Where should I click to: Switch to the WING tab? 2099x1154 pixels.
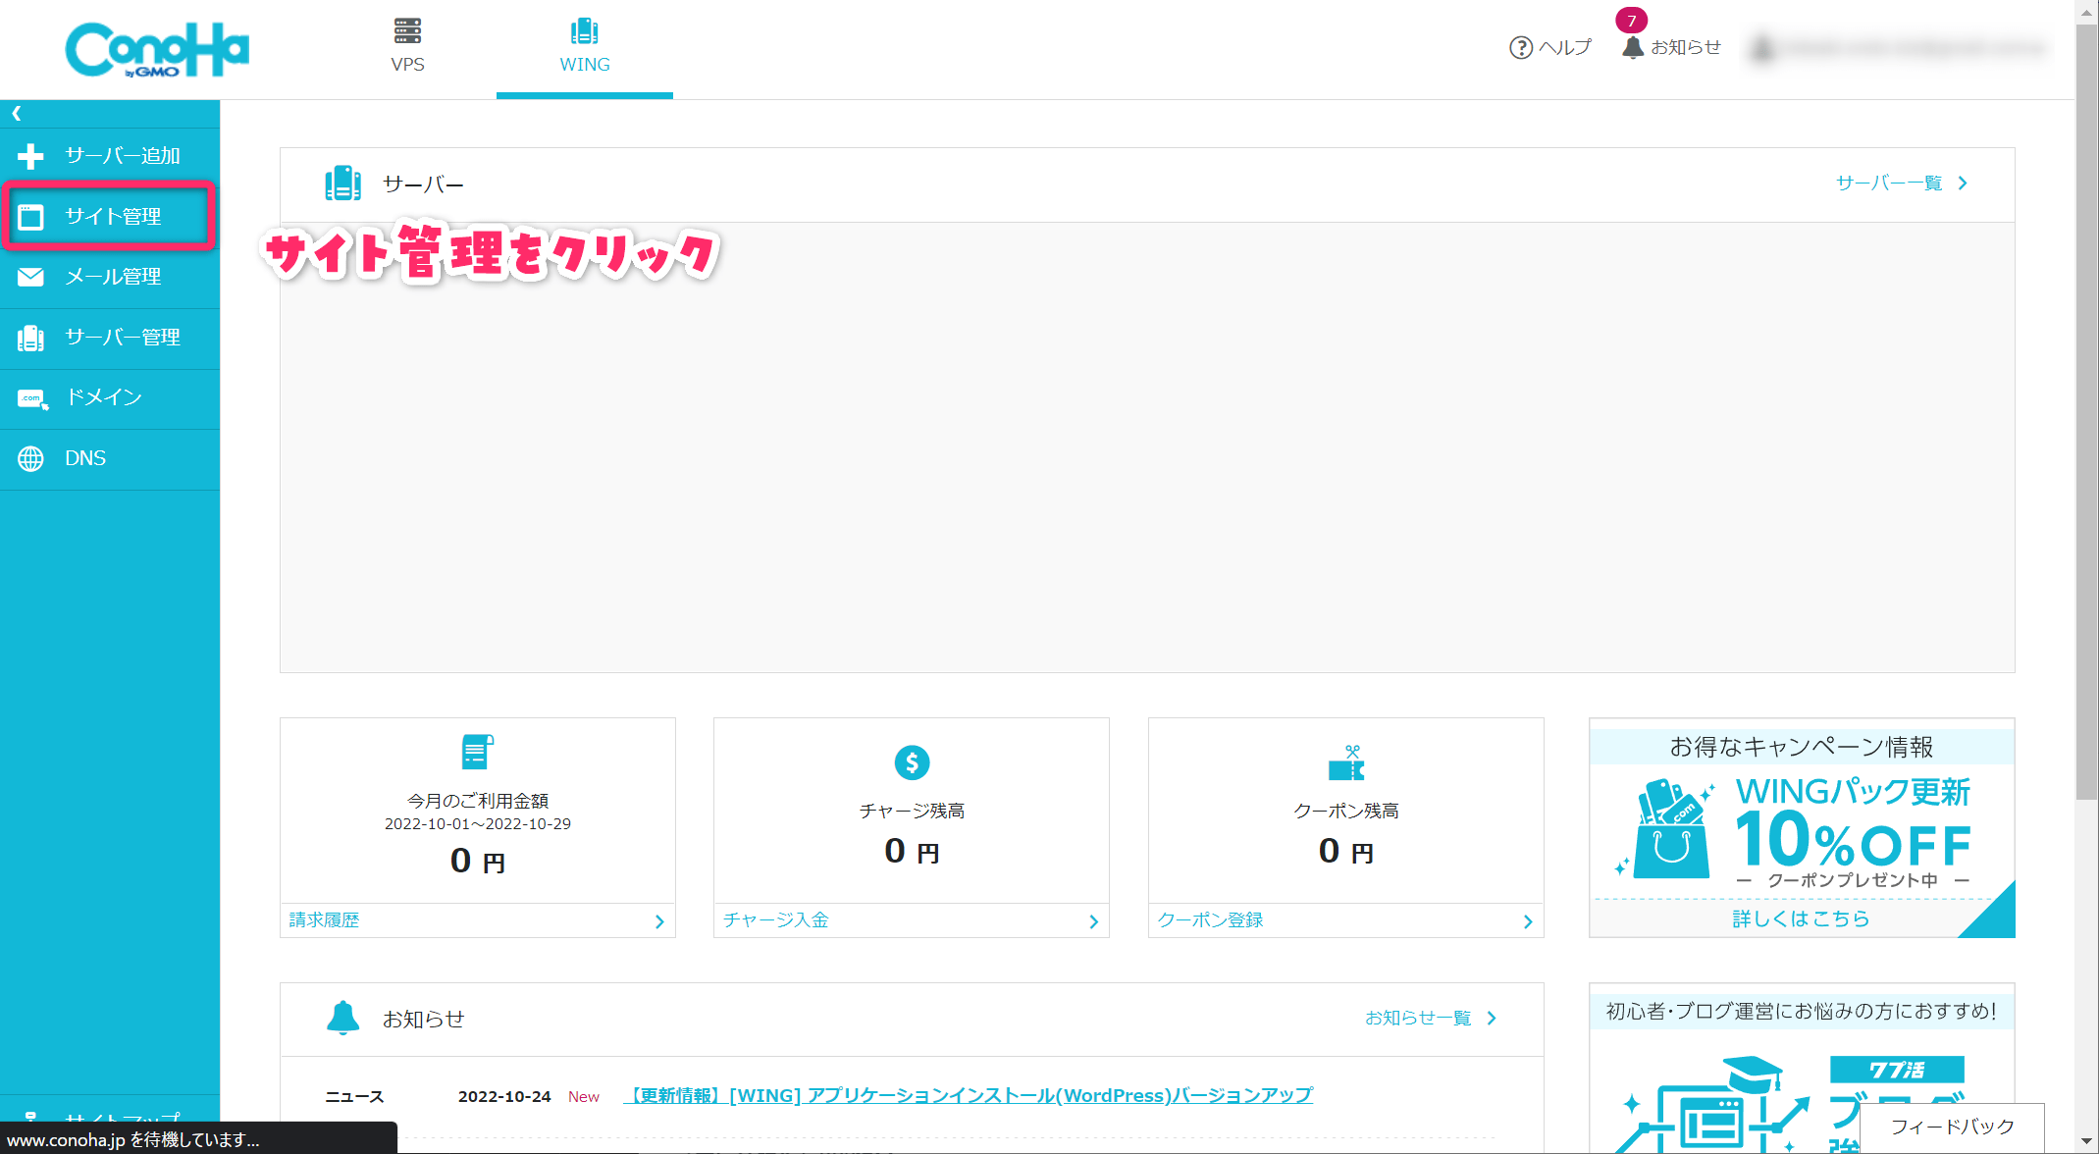point(585,47)
